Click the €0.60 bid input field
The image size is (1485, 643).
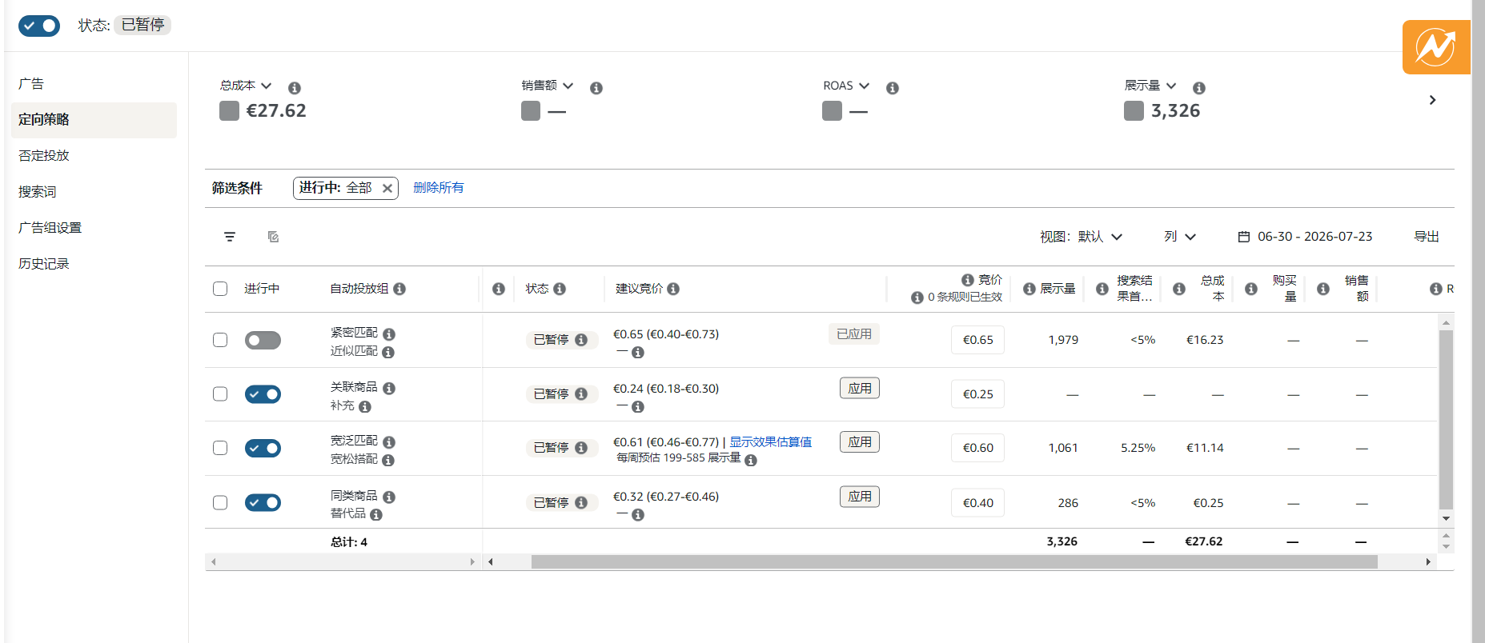[x=977, y=448]
